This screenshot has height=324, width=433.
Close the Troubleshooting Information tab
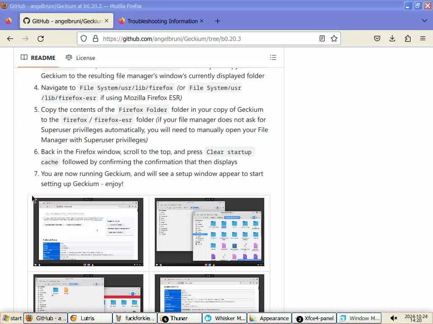point(202,21)
